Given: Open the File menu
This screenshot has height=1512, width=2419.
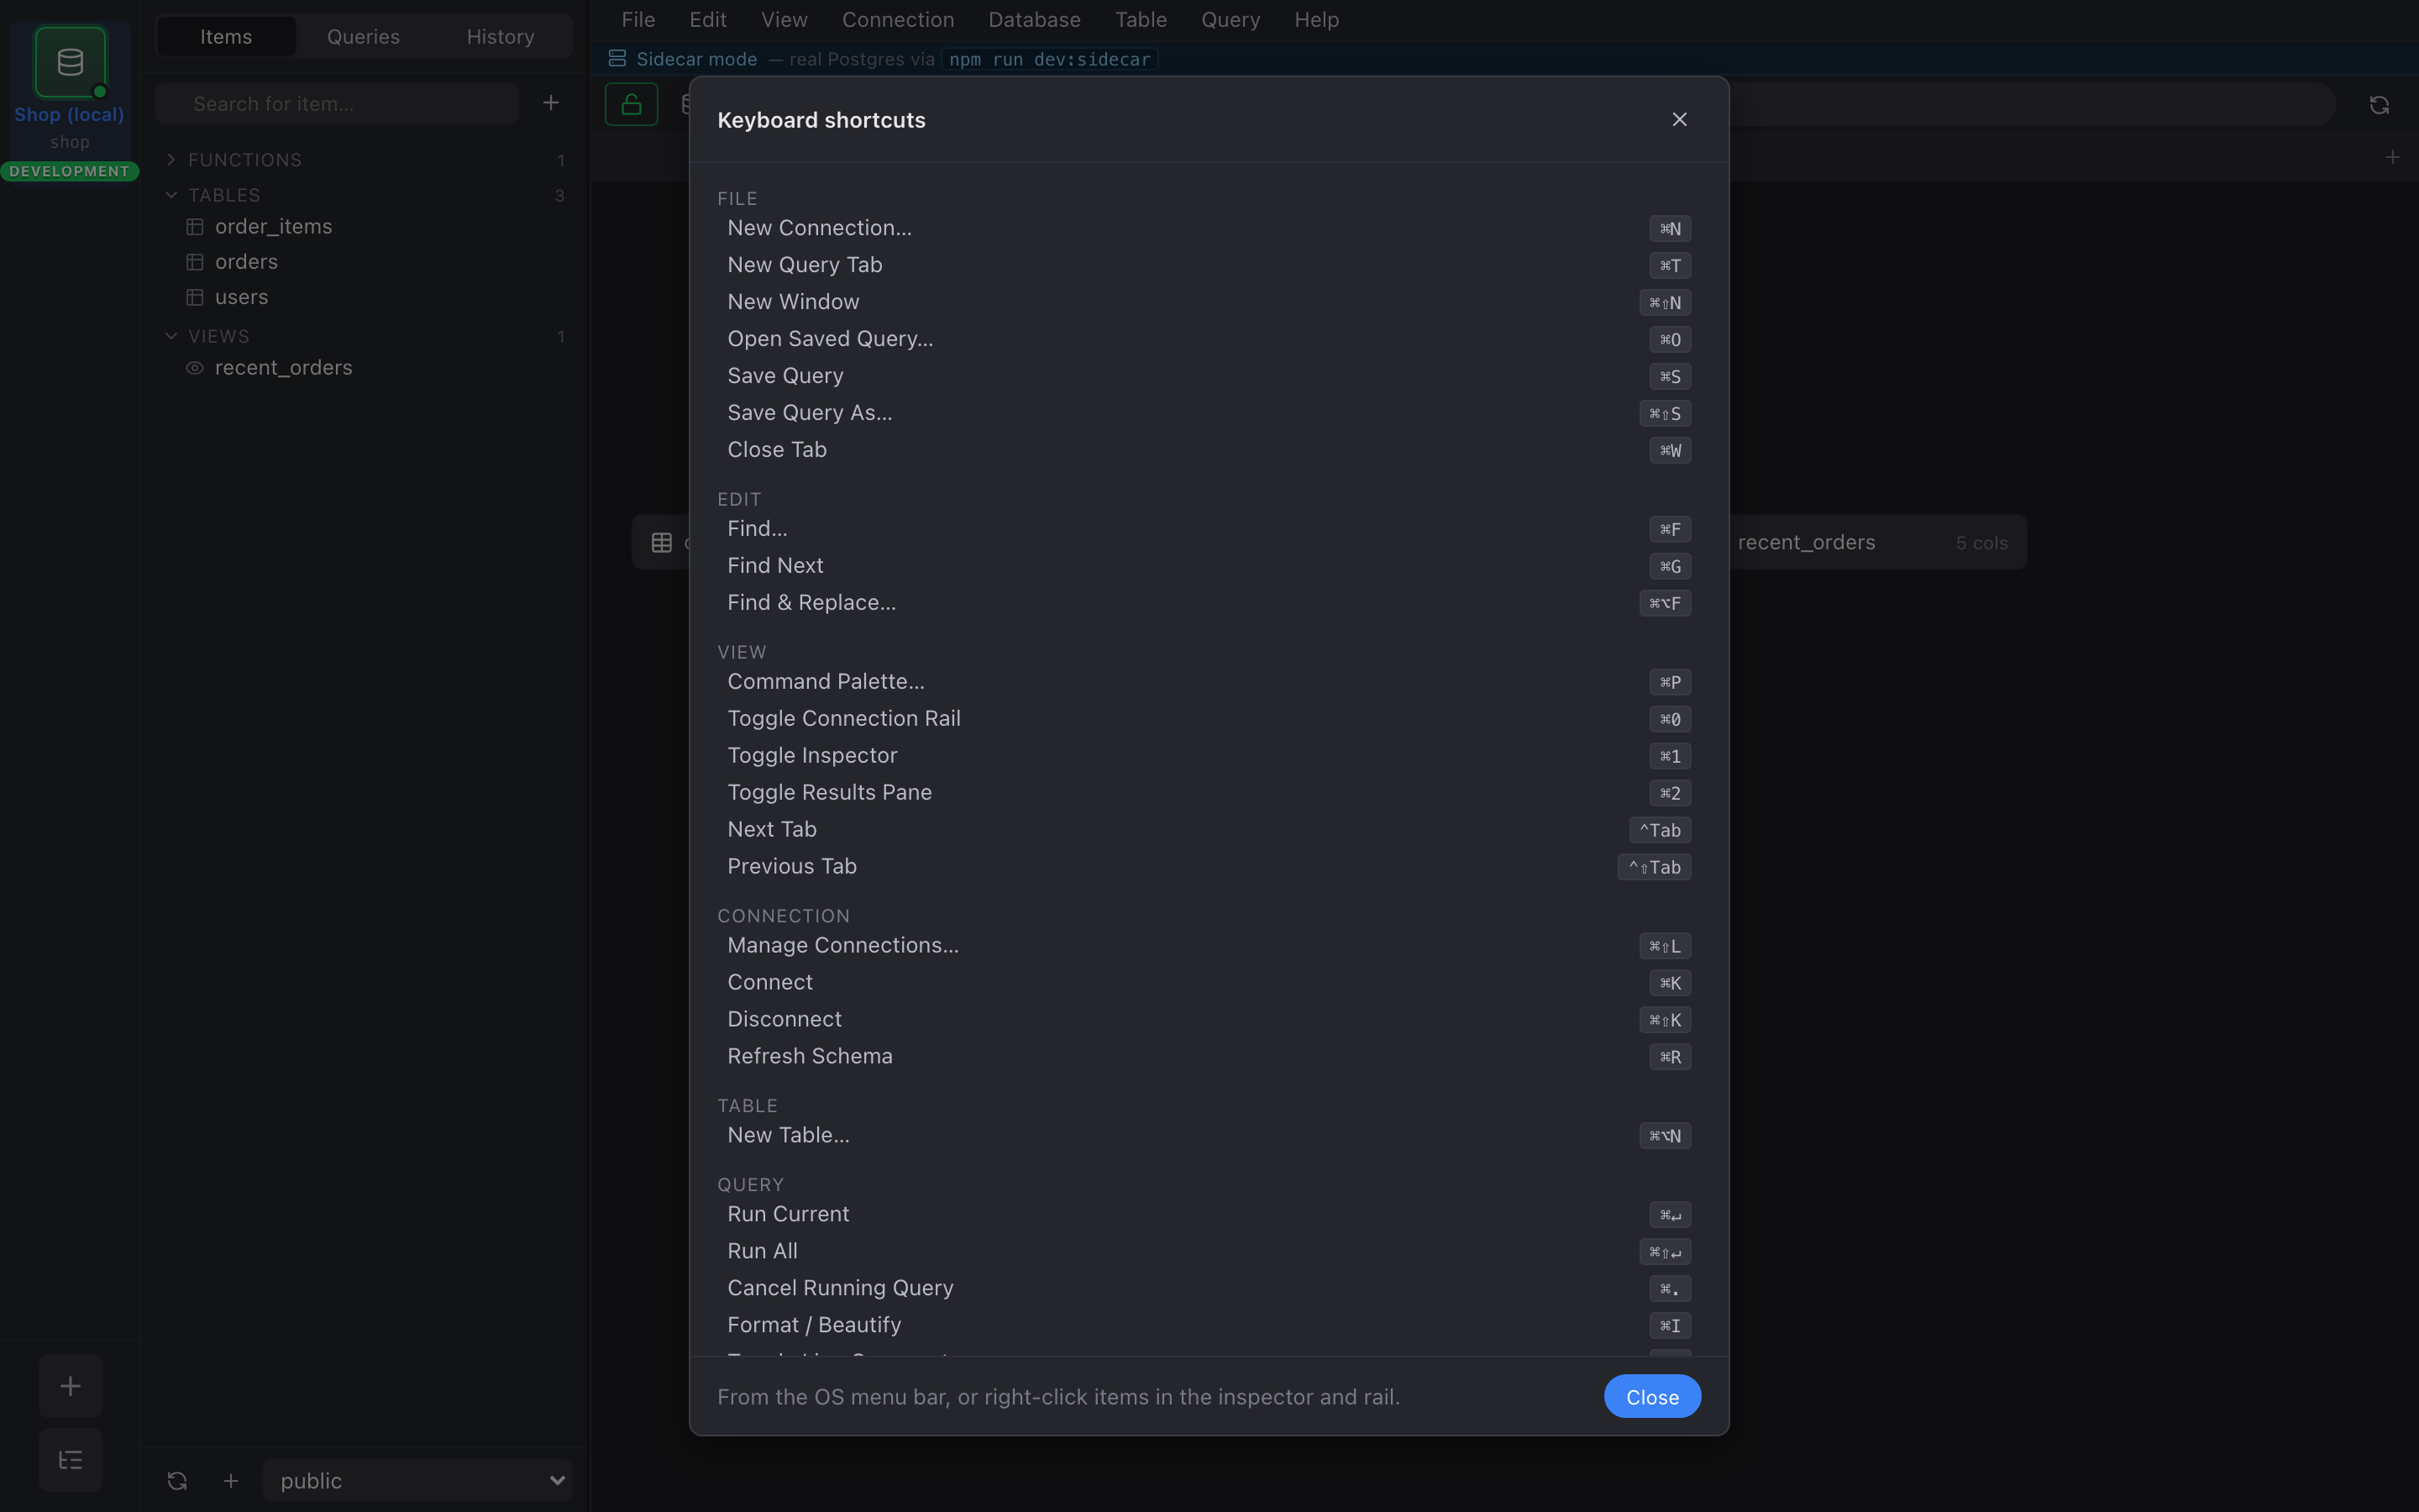Looking at the screenshot, I should point(638,20).
